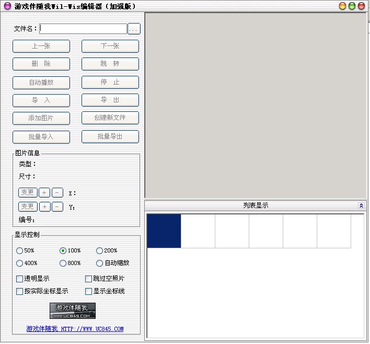Click the app icon in title bar

click(x=7, y=6)
